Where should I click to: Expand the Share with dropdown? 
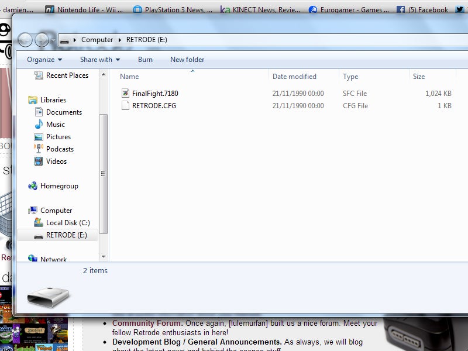tap(99, 60)
